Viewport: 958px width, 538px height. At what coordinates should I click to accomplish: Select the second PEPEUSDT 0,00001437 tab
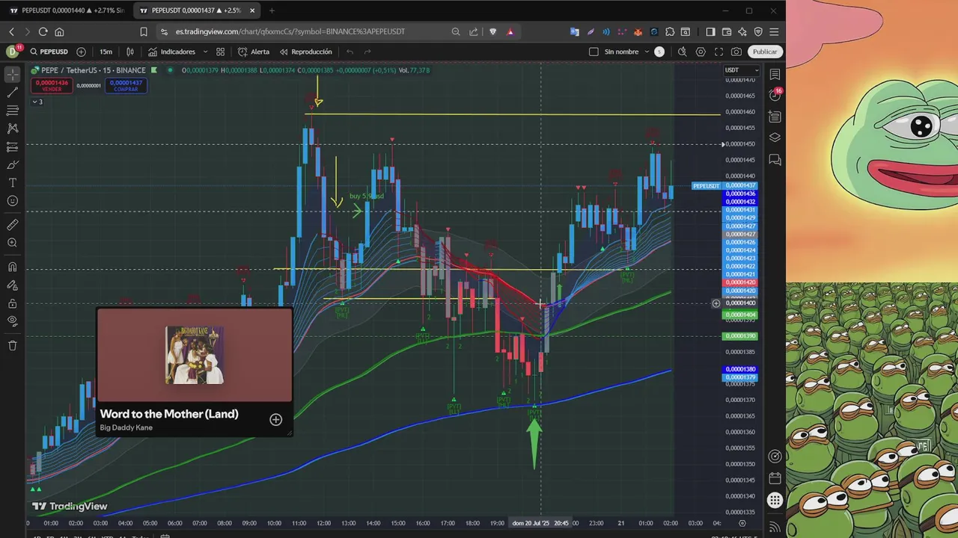tap(198, 10)
